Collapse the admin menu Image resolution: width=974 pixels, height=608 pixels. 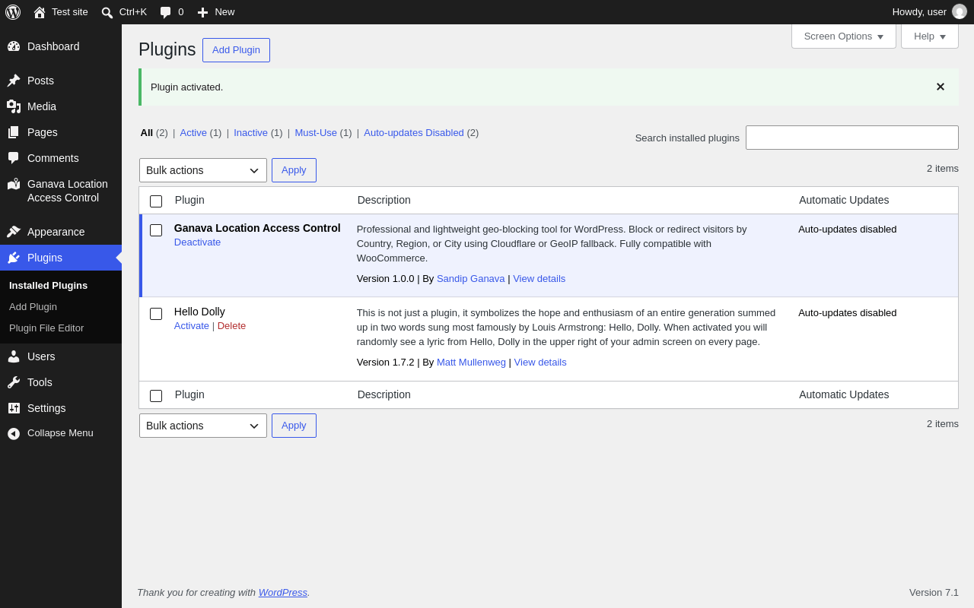click(x=61, y=433)
